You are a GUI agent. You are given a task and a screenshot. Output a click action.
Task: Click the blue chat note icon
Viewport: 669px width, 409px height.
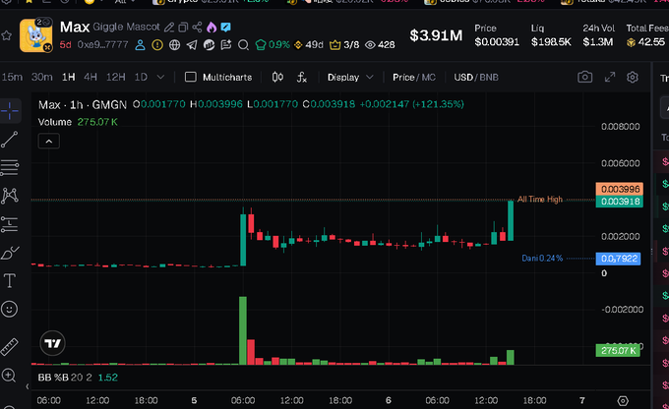(x=225, y=28)
